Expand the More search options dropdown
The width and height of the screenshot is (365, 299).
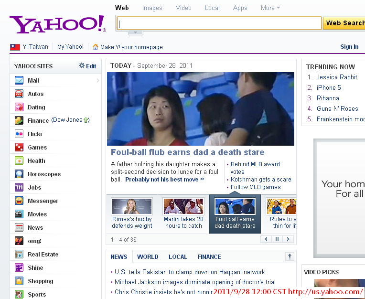270,8
